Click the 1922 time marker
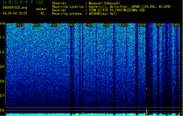This screenshot has width=183, height=116. [37, 25]
